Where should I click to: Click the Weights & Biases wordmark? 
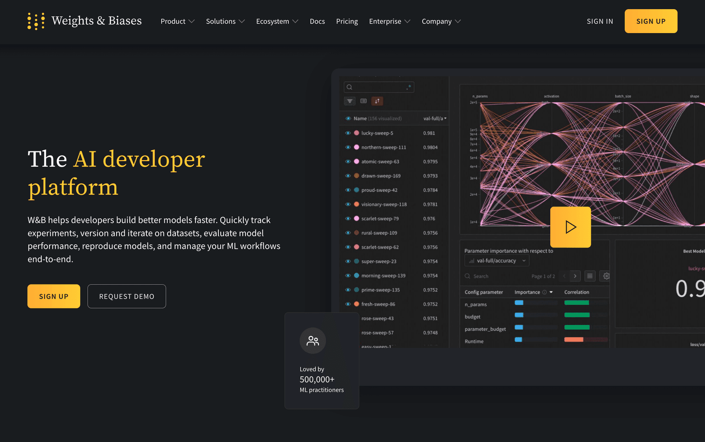tap(97, 21)
